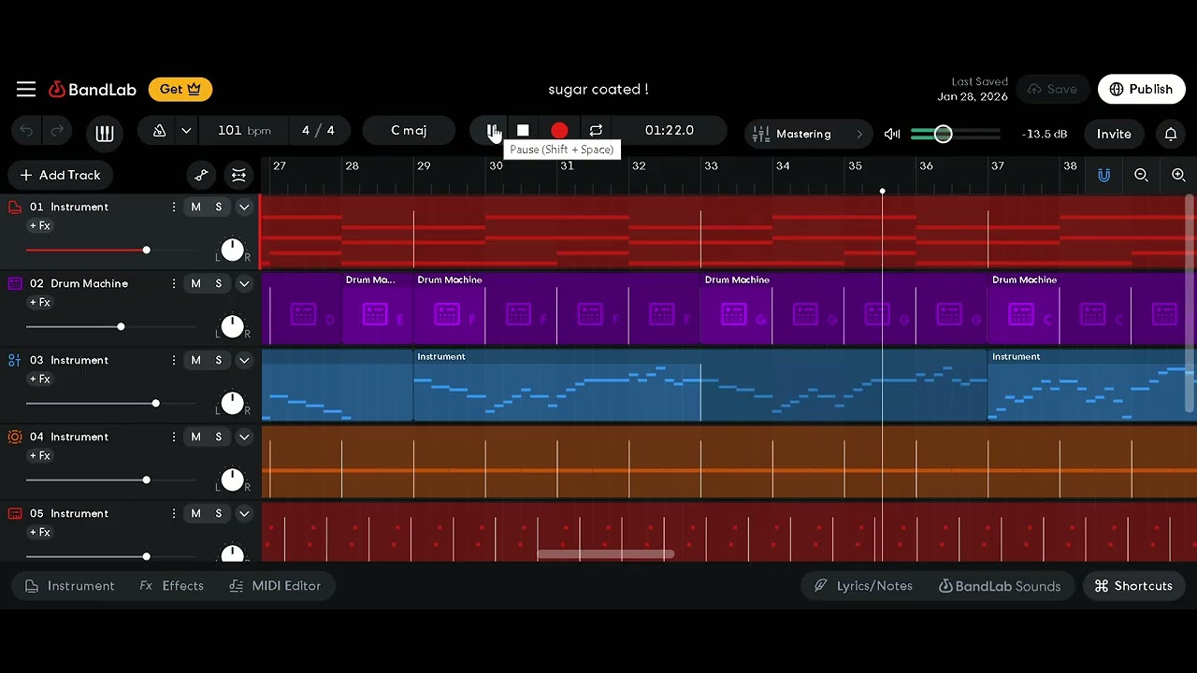Viewport: 1197px width, 673px height.
Task: Click the 03 Instrument track type icon
Action: click(x=15, y=360)
